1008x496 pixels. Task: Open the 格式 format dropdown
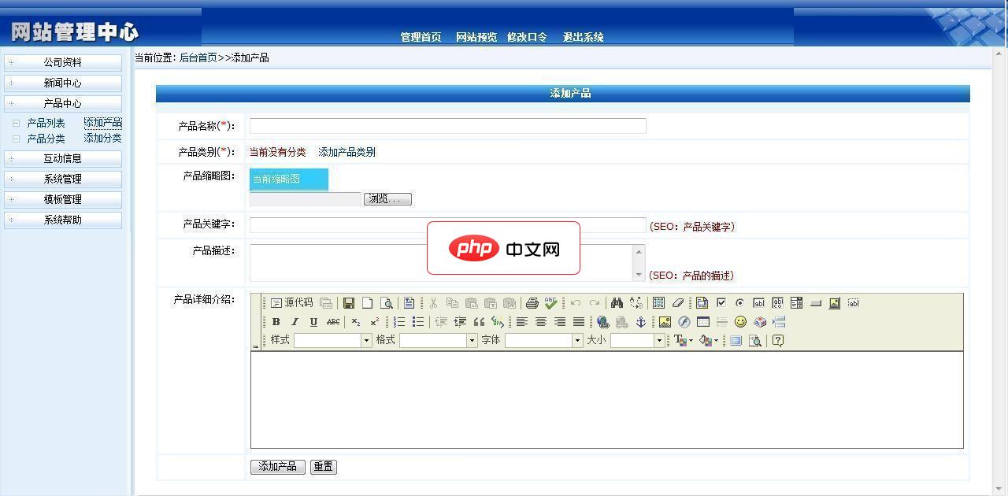[x=438, y=341]
